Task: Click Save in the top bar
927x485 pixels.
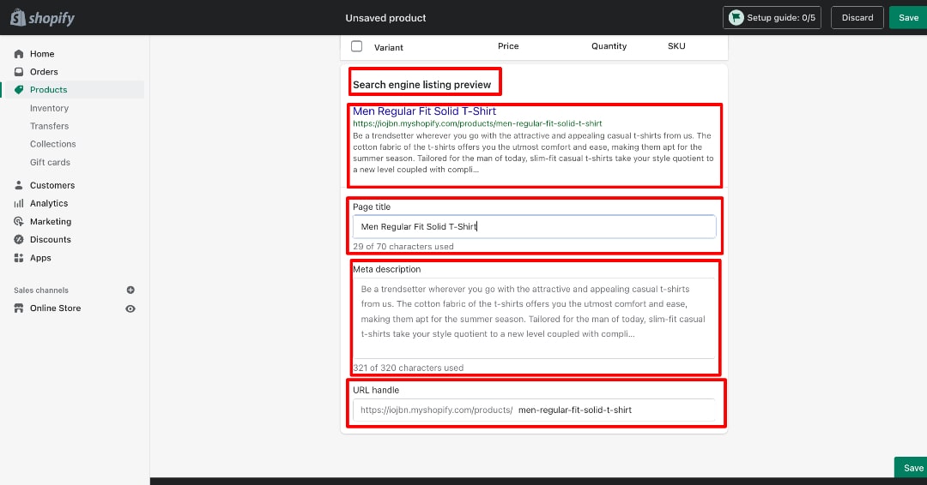Action: pos(908,18)
